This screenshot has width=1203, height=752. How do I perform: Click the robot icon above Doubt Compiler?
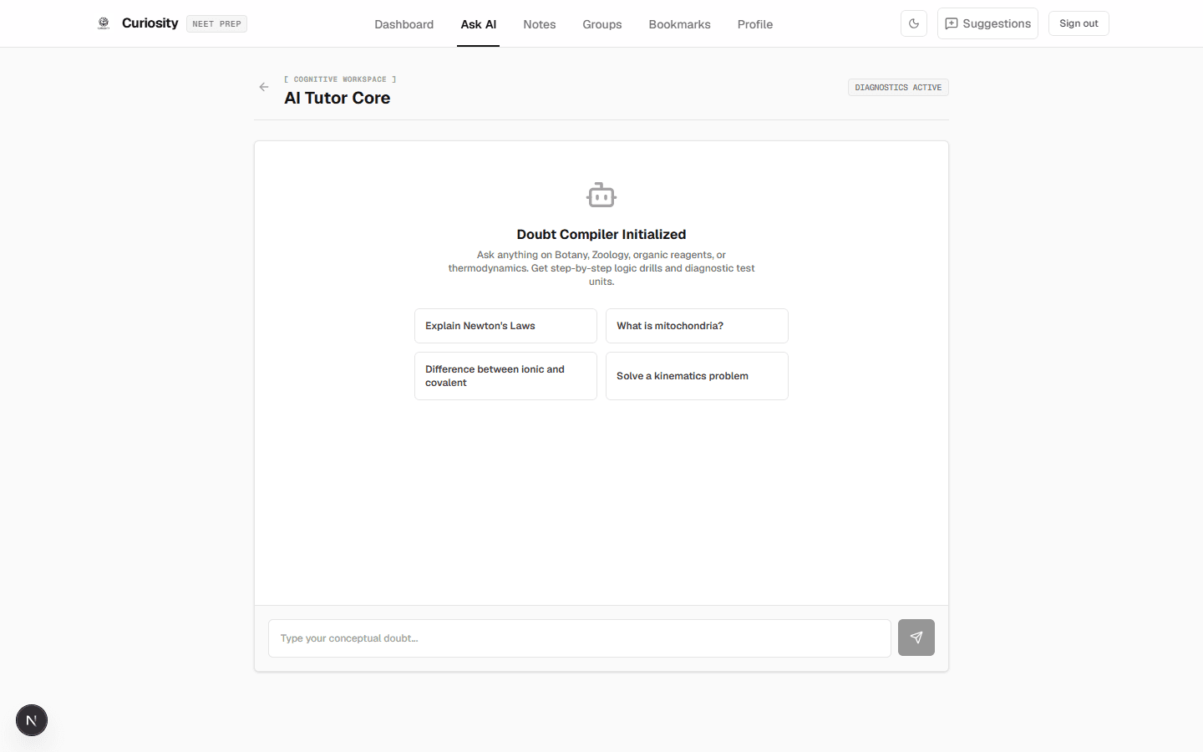(x=601, y=195)
